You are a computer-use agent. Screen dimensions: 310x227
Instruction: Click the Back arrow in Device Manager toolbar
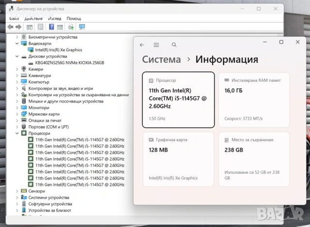pos(10,27)
